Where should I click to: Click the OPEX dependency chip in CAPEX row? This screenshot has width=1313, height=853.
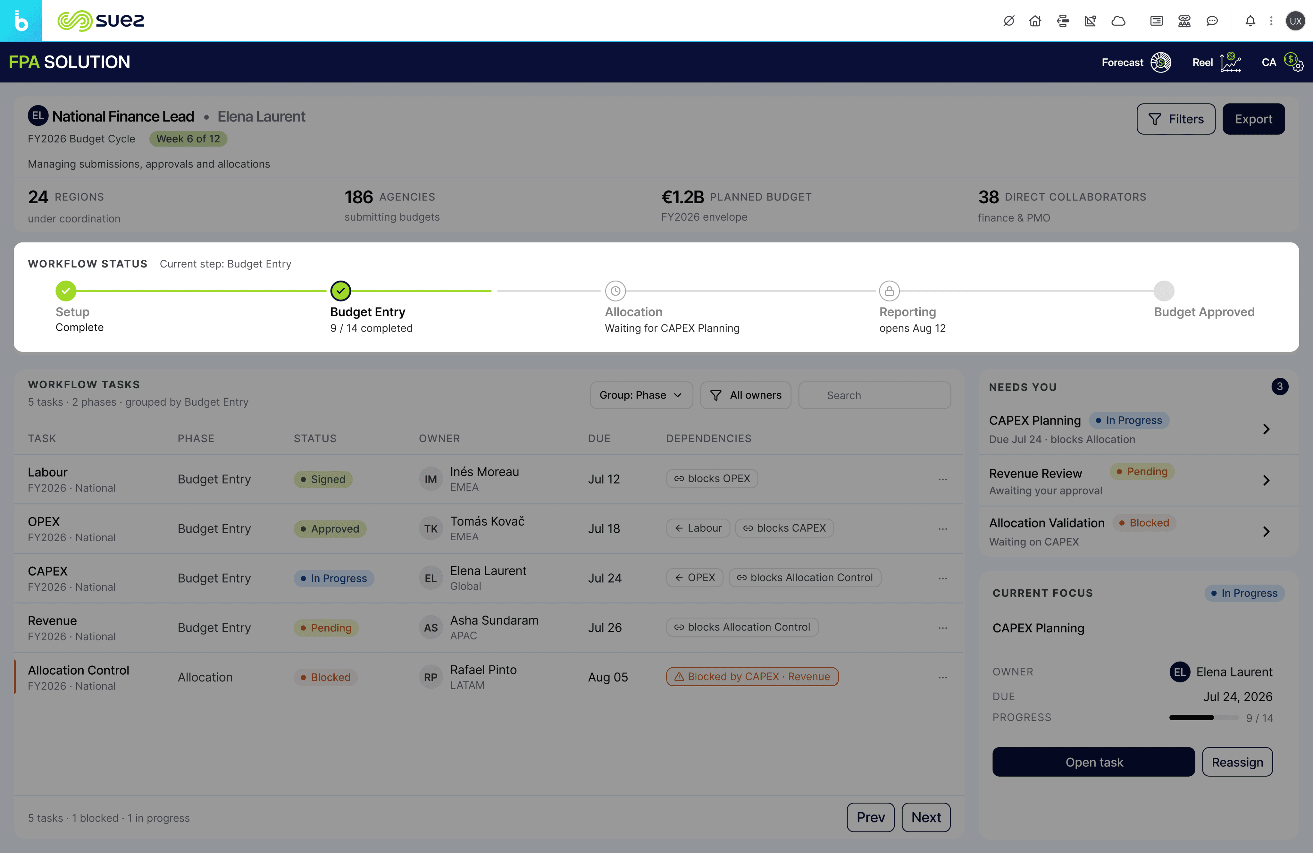pyautogui.click(x=695, y=578)
